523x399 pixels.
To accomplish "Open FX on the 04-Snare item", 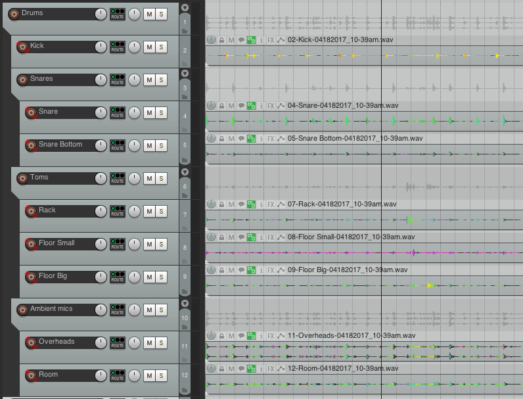I will 271,105.
